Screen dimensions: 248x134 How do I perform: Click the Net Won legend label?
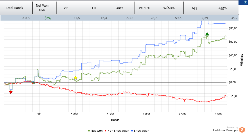point(97,131)
